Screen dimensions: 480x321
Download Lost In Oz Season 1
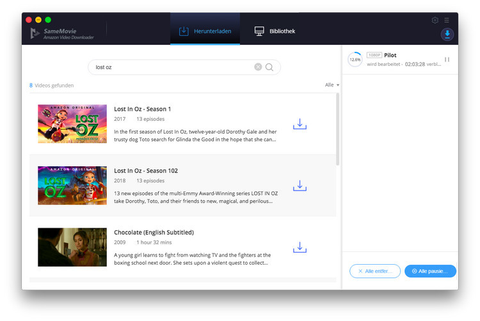point(300,124)
